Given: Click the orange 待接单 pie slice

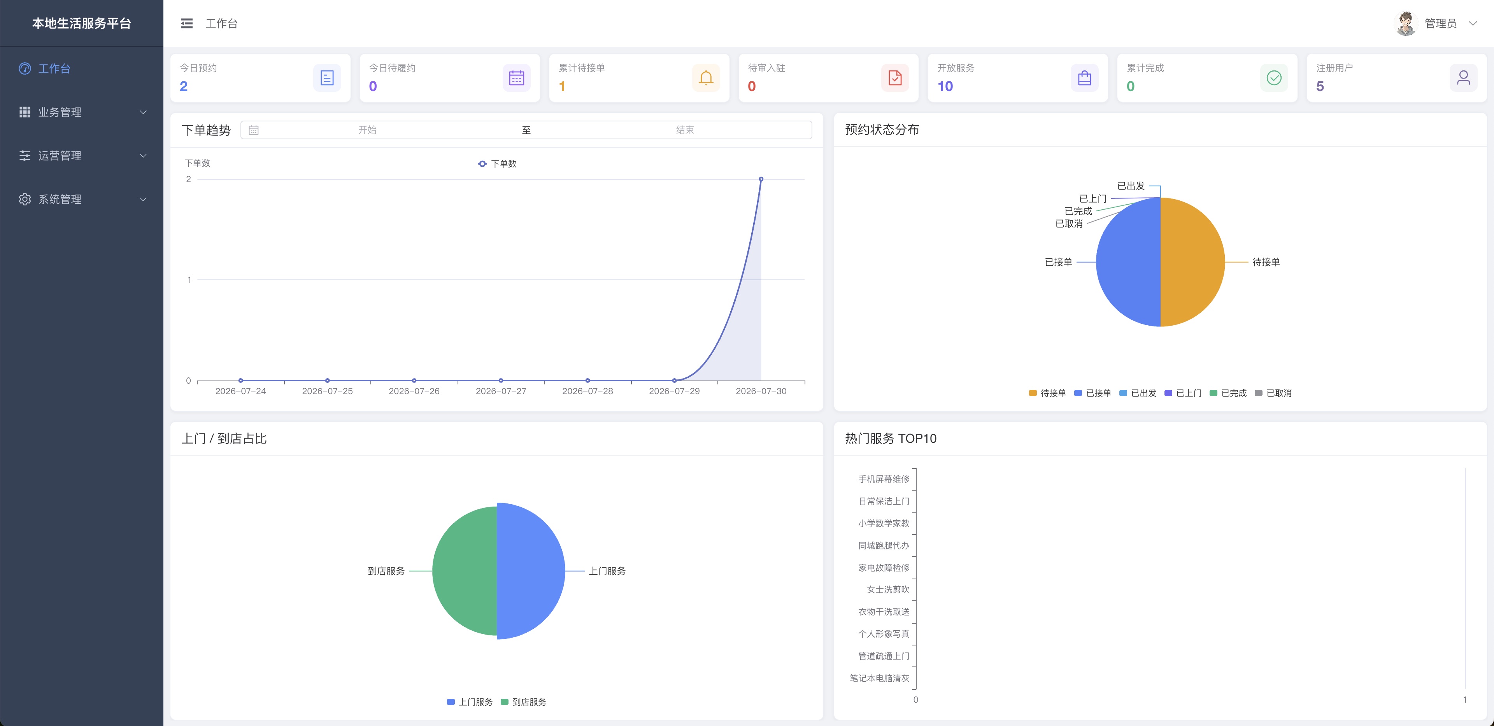Looking at the screenshot, I should [1192, 262].
